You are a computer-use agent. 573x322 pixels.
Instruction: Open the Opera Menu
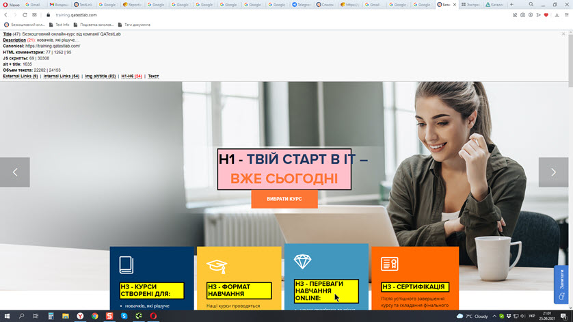(x=11, y=4)
